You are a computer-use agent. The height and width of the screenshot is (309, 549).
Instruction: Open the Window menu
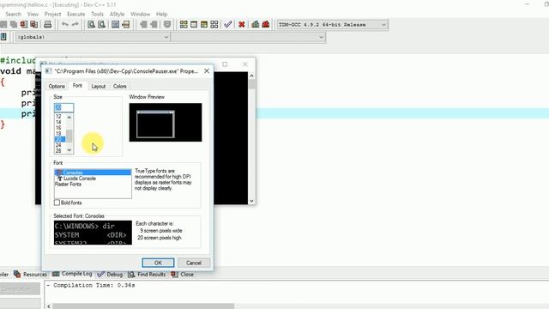coord(140,14)
